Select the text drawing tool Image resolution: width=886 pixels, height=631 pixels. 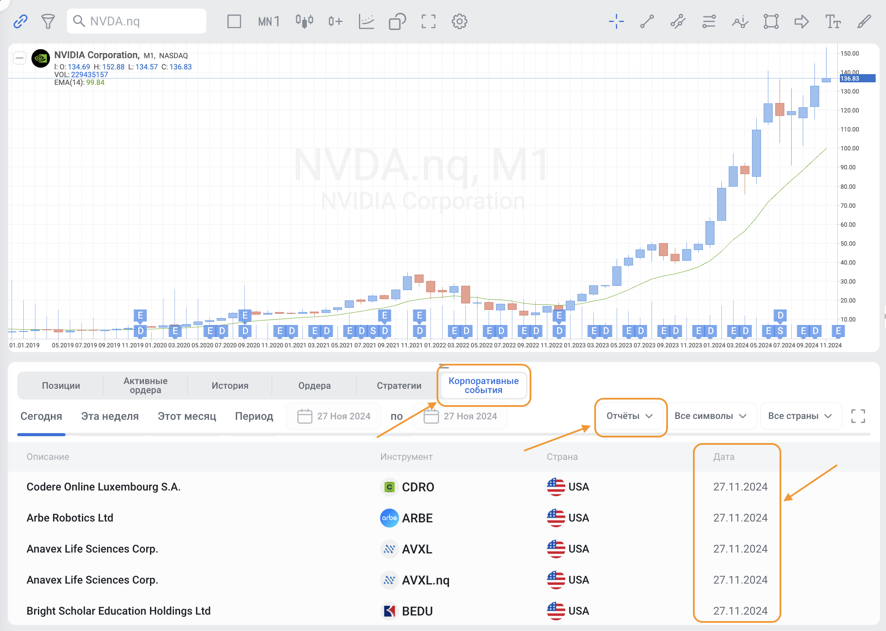pyautogui.click(x=833, y=21)
